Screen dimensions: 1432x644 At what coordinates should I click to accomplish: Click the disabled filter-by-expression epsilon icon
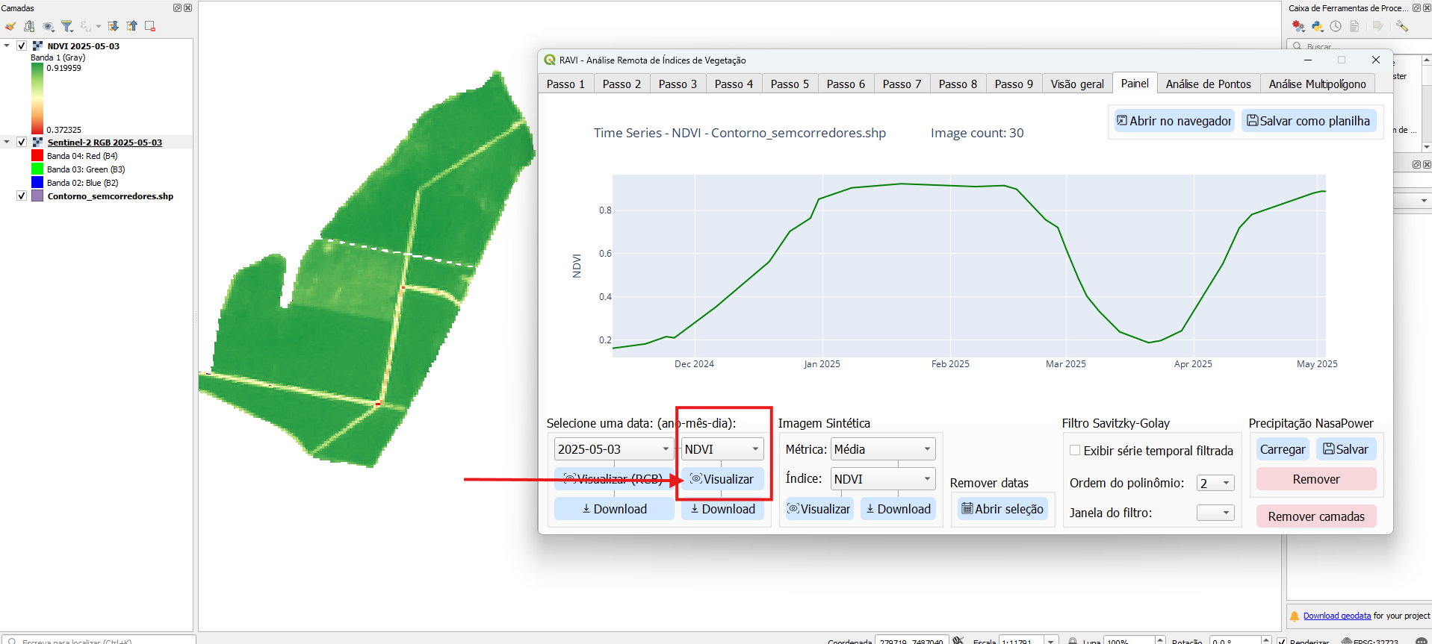(x=86, y=26)
